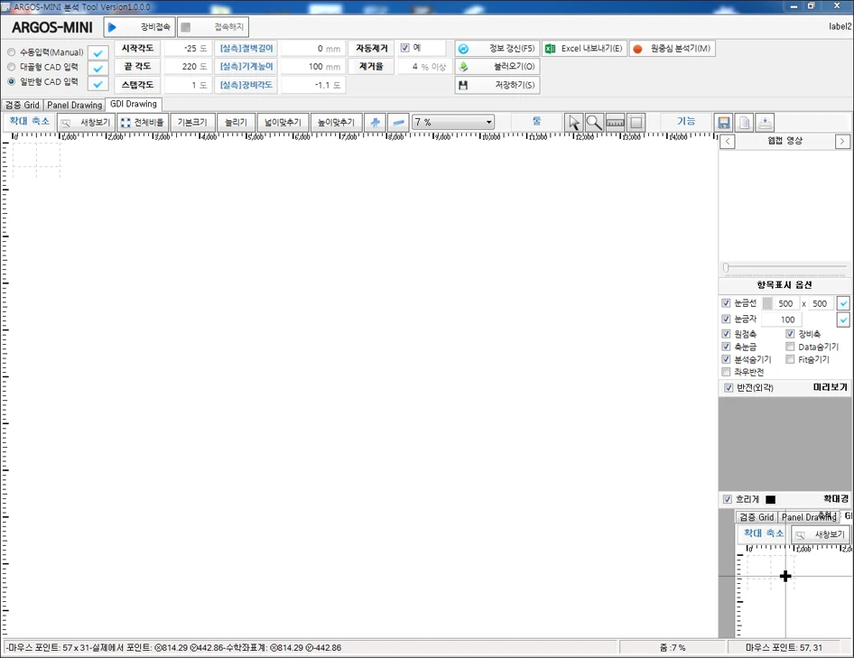Click the [실측]절벽길이 button

pos(246,49)
